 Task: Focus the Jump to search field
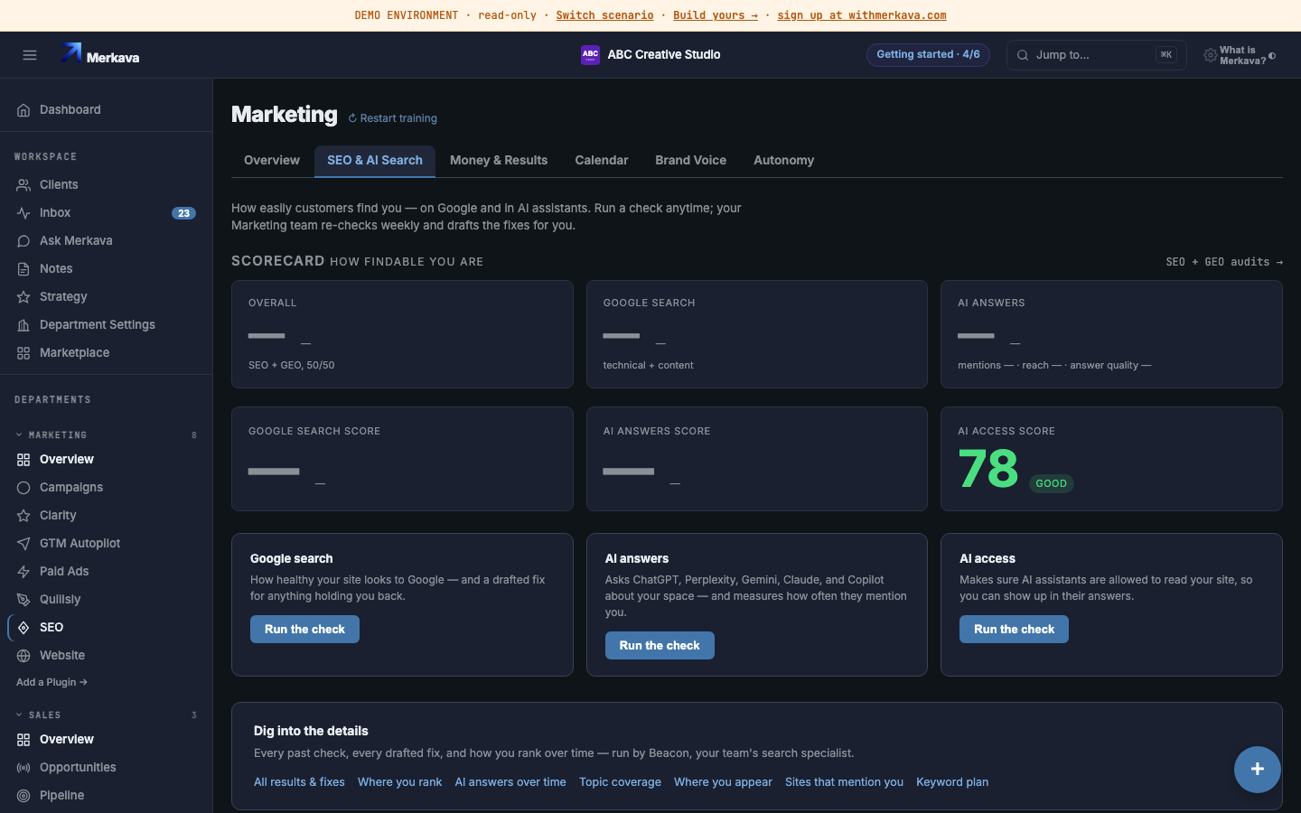[x=1096, y=55]
